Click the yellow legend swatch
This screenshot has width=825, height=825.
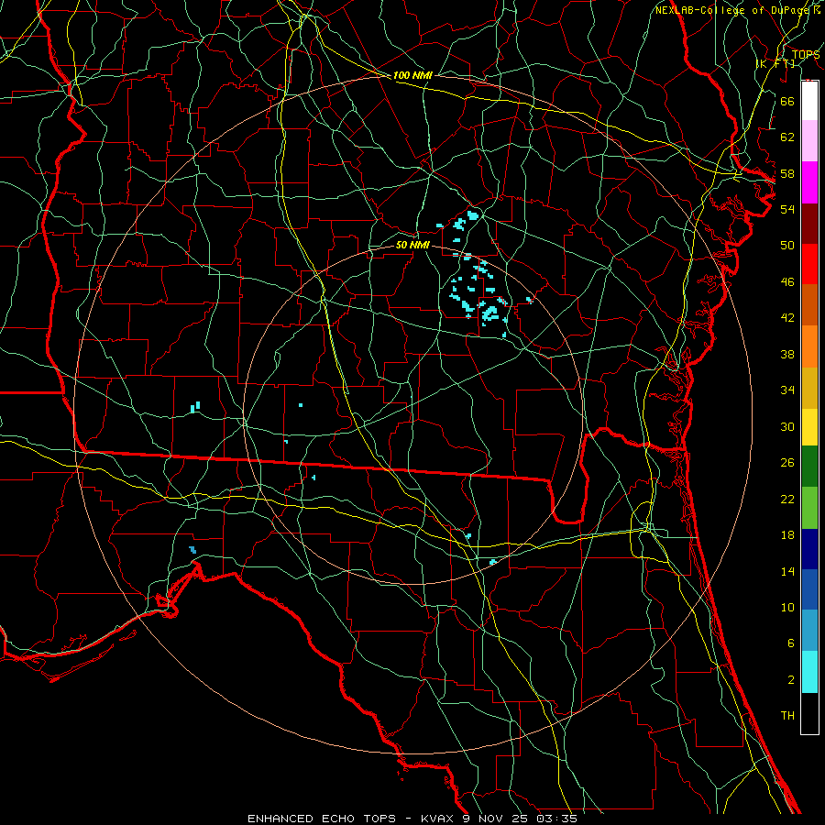[809, 427]
